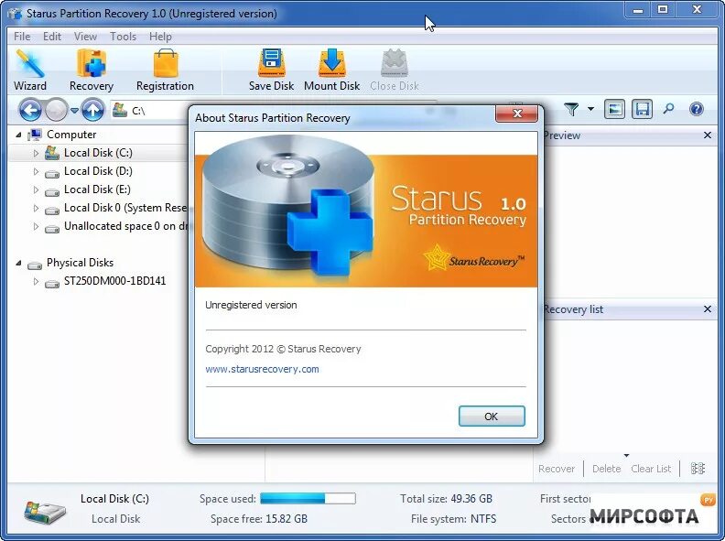Launch the Wizard tool
Viewport: 725px width, 541px height.
tap(30, 70)
